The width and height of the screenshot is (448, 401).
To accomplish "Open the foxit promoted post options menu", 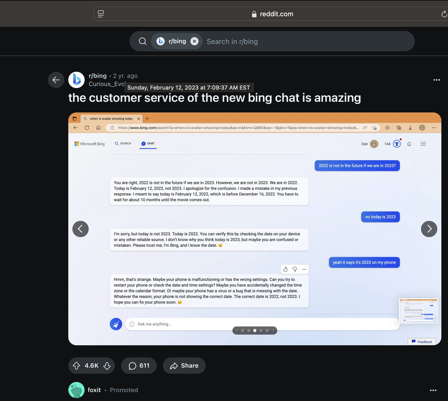I will click(x=433, y=390).
